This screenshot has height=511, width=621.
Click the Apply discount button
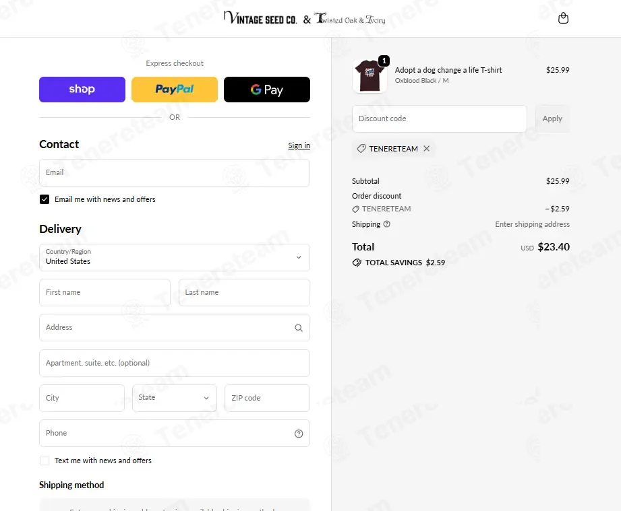552,118
